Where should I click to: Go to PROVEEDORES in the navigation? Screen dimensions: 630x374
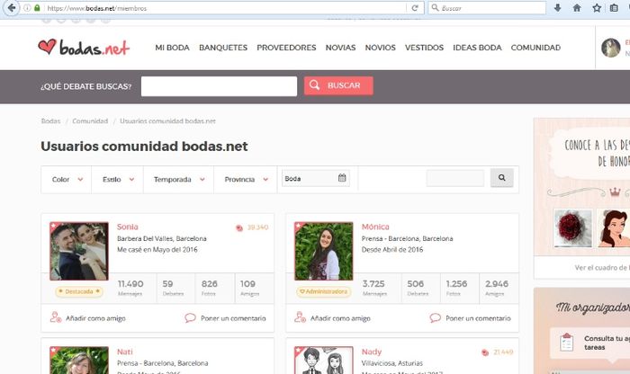click(286, 48)
